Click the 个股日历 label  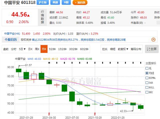pyautogui.click(x=11, y=40)
